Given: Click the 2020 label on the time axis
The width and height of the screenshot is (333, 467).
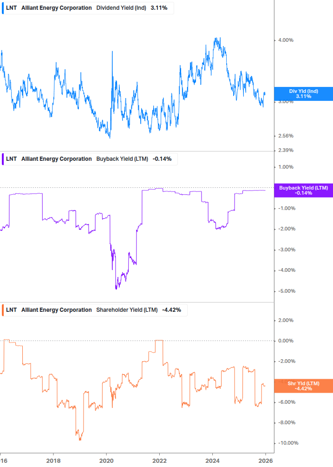Looking at the screenshot, I should [x=106, y=461].
